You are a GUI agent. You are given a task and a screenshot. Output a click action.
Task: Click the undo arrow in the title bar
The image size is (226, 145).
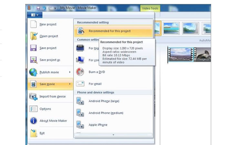coord(45,8)
